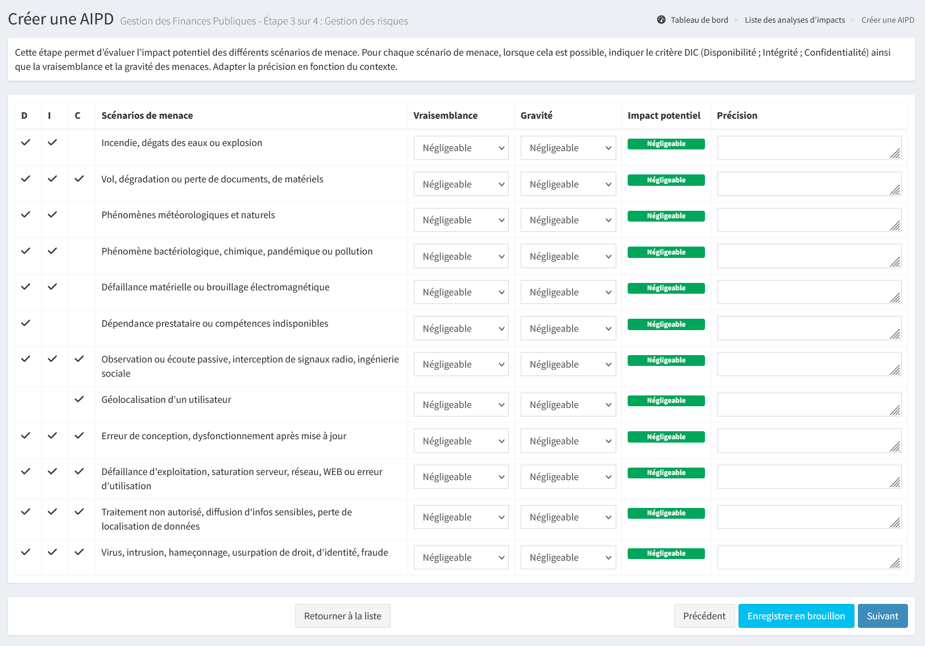
Task: Click C checkmark for Virus, intrusion row
Action: (x=79, y=552)
